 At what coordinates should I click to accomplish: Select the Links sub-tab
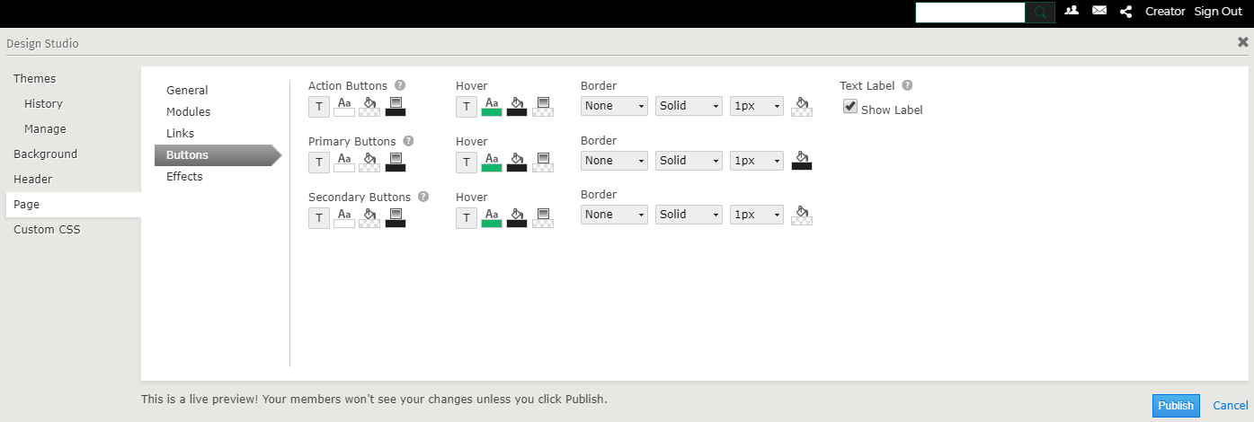[180, 134]
